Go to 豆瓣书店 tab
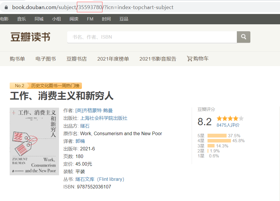The image size is (280, 201). pyautogui.click(x=77, y=59)
